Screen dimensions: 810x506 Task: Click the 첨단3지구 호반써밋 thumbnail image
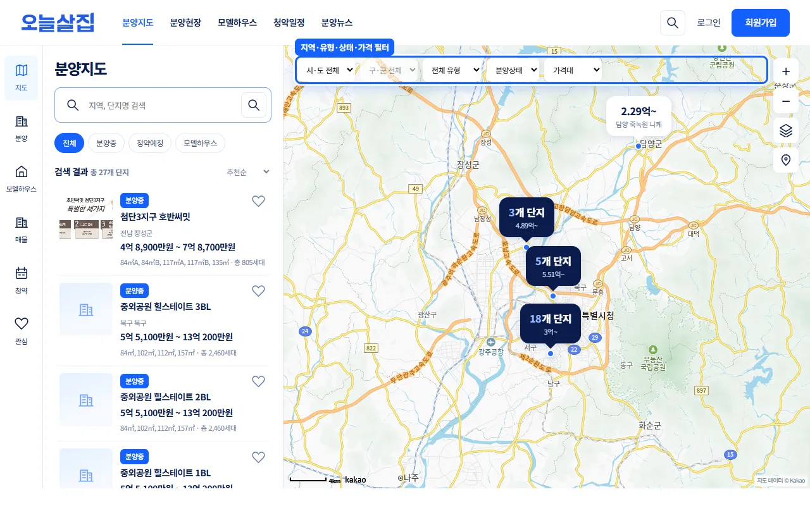[x=85, y=217]
